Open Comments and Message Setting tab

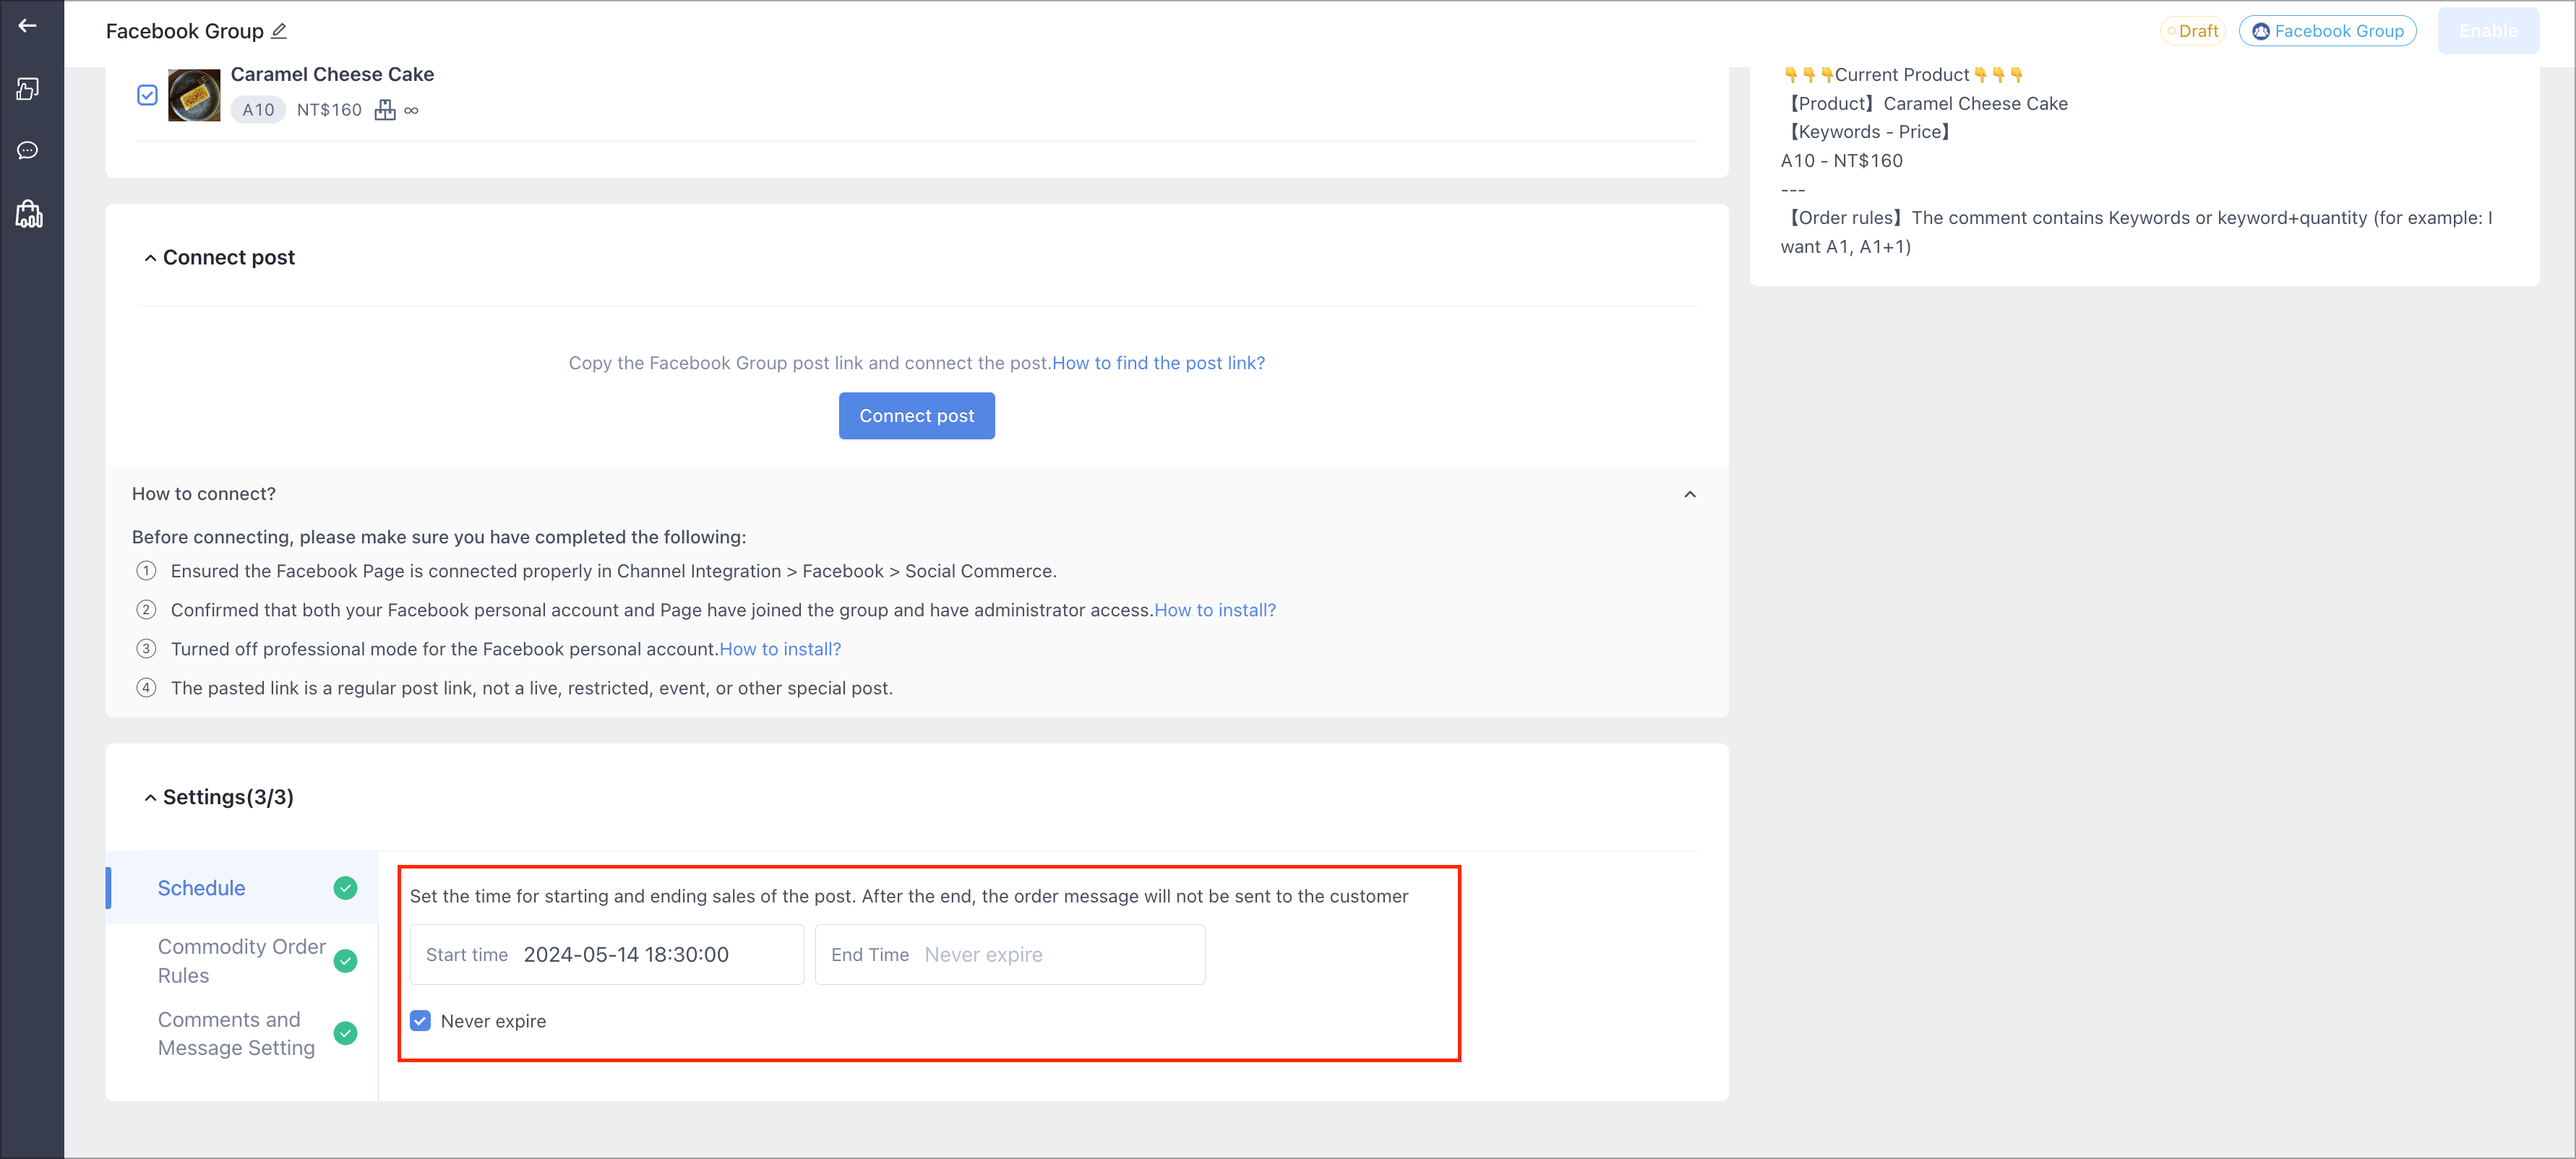[x=242, y=1033]
